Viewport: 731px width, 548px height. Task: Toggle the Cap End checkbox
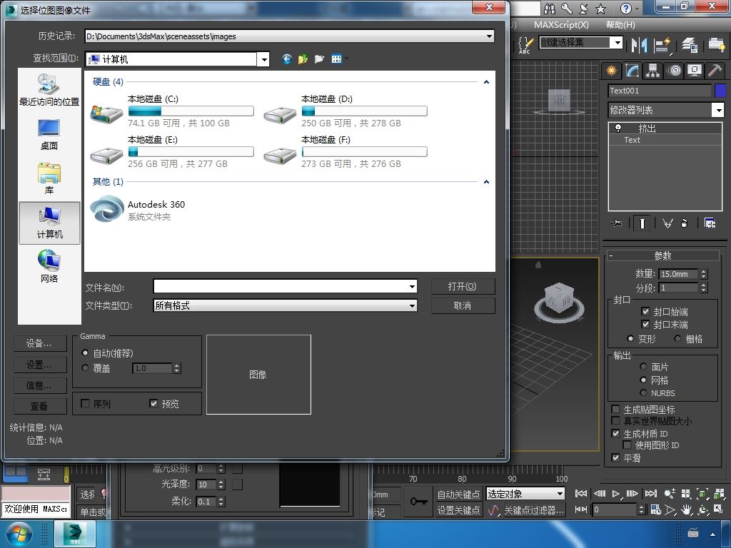coord(645,325)
